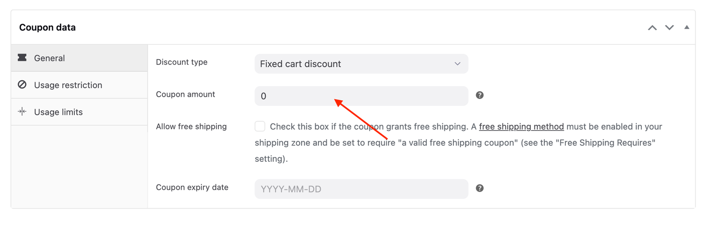
Task: Click help icon beside Coupon expiry date
Action: point(480,188)
